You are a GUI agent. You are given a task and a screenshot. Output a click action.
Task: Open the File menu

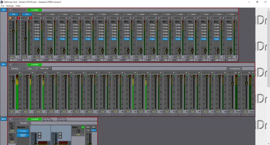tap(3, 6)
